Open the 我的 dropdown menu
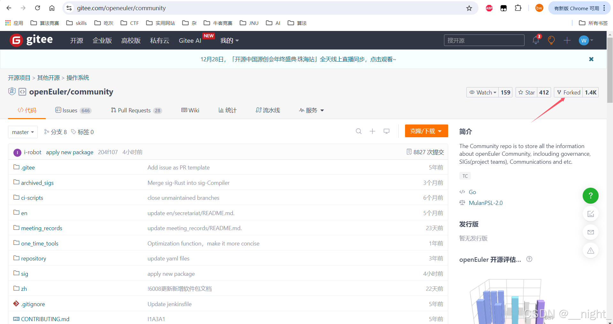 click(229, 41)
